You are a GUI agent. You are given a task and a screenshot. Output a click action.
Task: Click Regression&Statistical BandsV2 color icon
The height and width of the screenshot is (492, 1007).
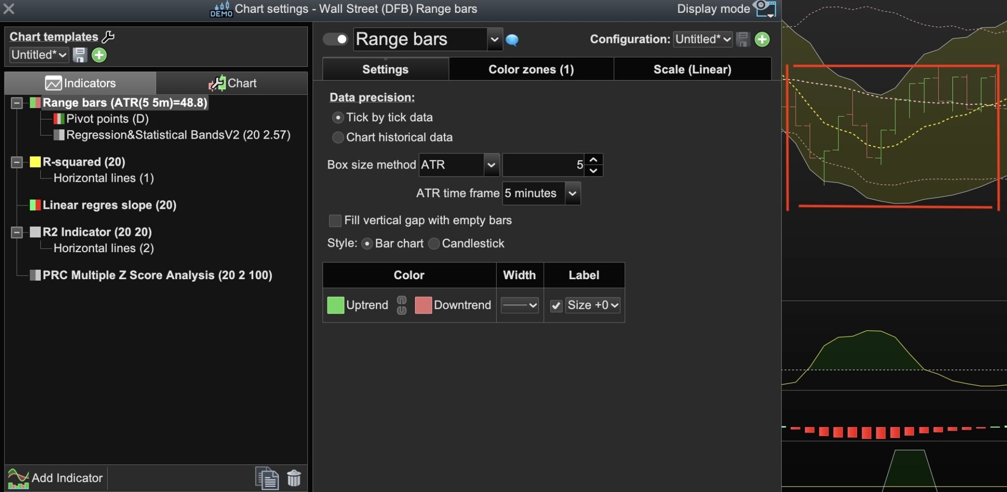(59, 135)
